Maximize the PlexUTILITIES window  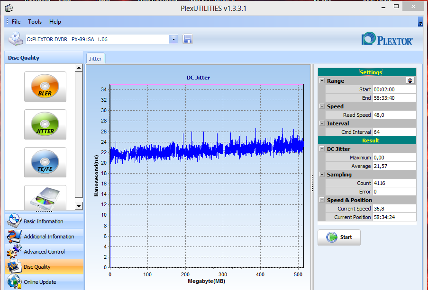(x=396, y=7)
